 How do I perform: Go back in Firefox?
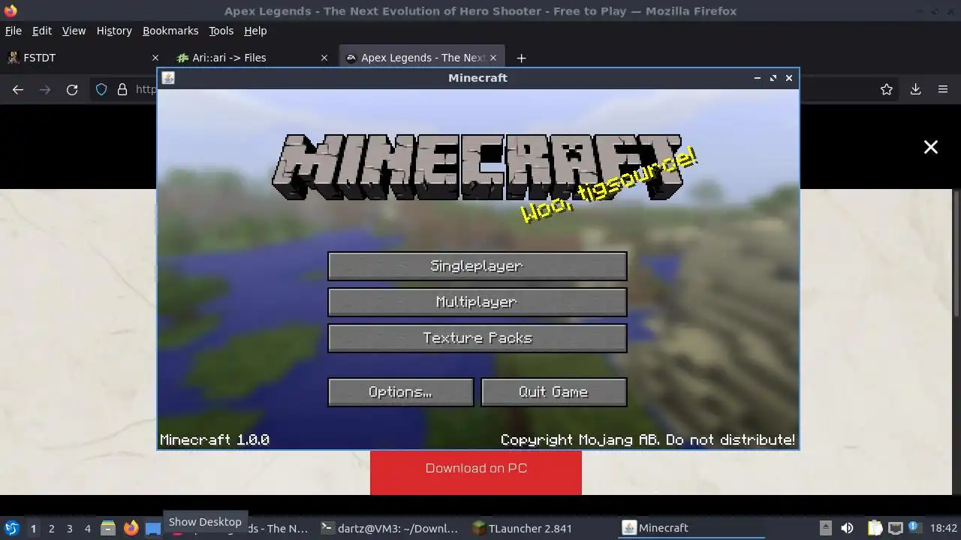point(18,89)
